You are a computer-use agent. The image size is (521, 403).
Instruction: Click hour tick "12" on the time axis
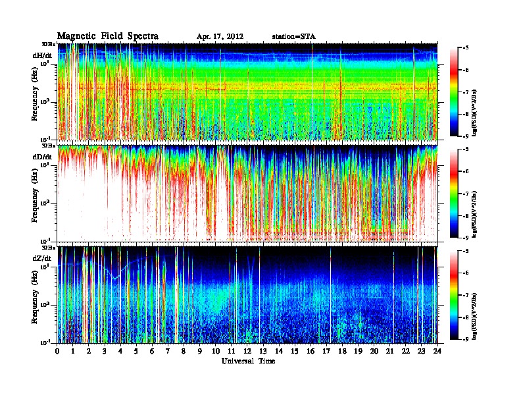[x=247, y=352]
